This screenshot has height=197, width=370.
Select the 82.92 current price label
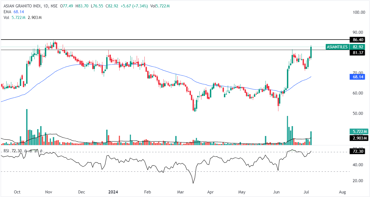[357, 47]
